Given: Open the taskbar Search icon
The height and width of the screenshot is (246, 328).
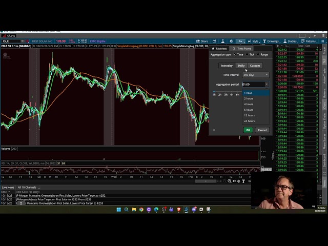Looking at the screenshot, I should point(126,210).
